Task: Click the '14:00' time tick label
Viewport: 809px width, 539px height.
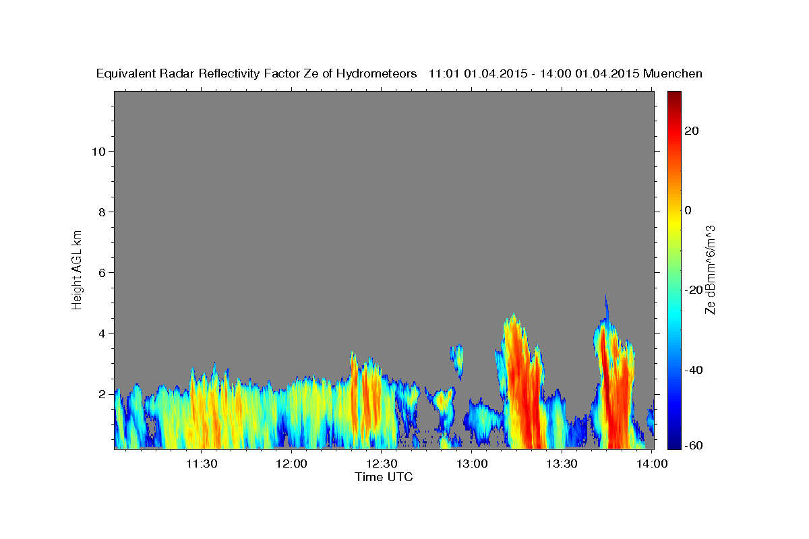Action: 652,464
